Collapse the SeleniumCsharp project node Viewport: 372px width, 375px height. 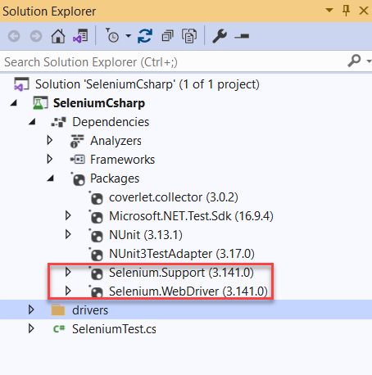[14, 103]
